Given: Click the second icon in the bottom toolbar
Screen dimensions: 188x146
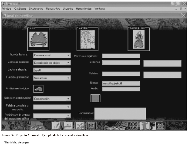Looking at the screenshot, I should point(68,125).
